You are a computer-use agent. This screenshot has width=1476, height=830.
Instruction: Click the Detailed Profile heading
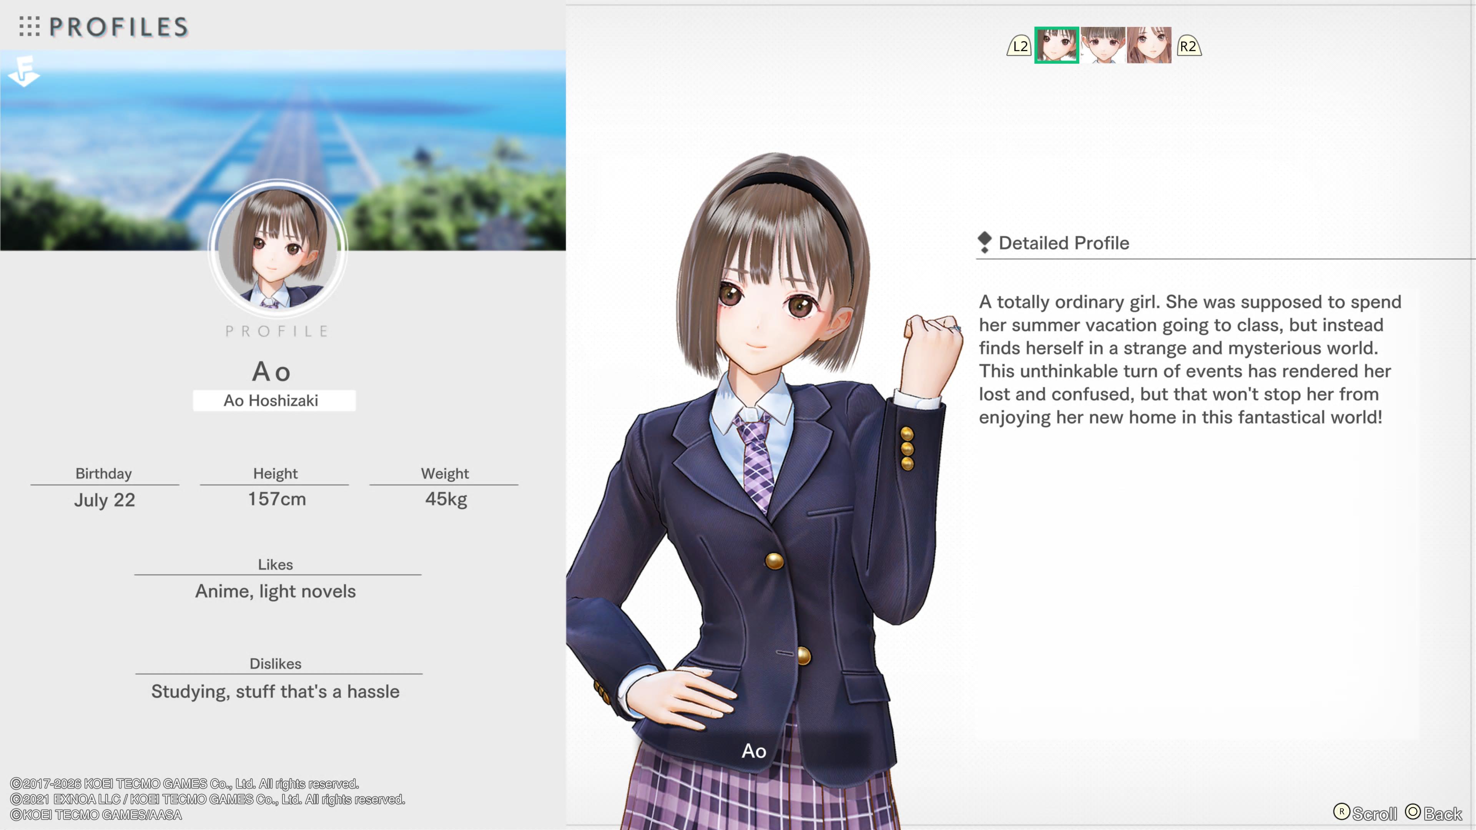1064,243
